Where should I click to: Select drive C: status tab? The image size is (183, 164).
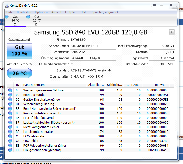pos(15,20)
